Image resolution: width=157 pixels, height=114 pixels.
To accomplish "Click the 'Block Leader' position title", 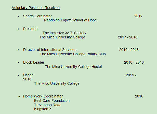I will 34,62.
